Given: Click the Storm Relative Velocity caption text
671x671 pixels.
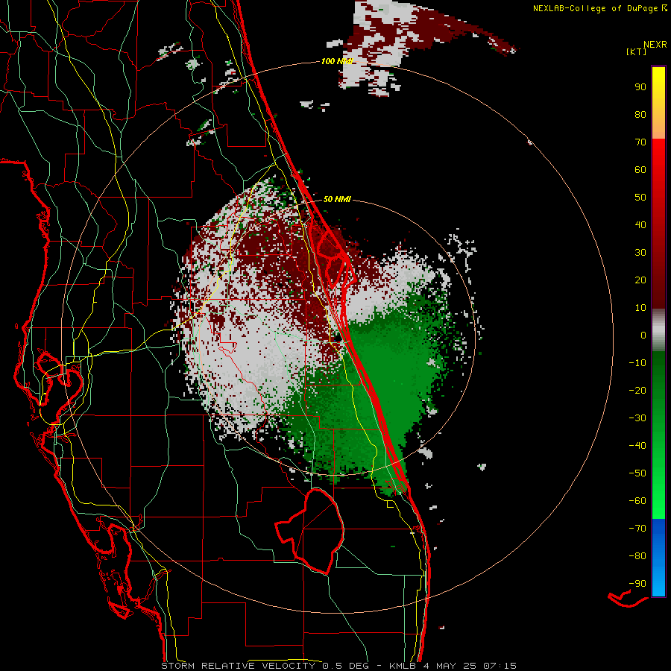Looking at the screenshot, I should click(338, 666).
